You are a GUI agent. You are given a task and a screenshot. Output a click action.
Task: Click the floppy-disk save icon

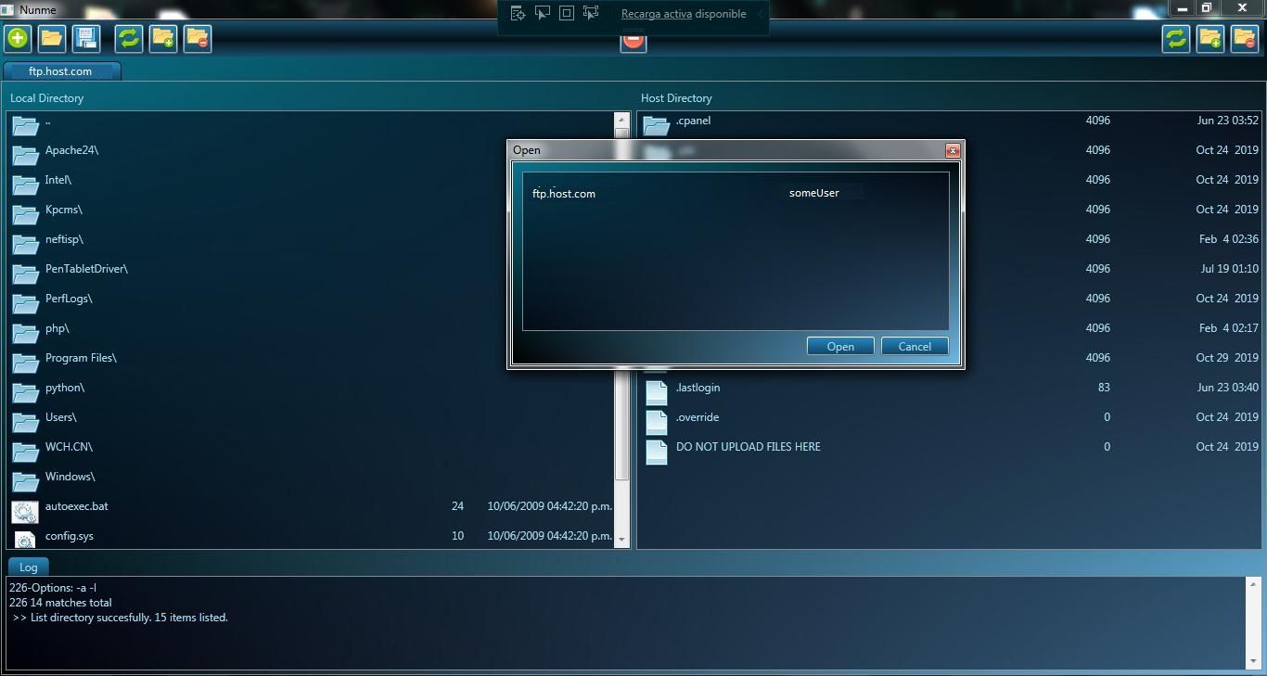point(86,38)
